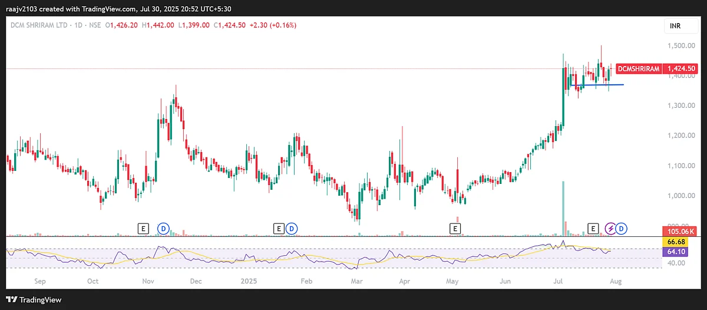The image size is (707, 310).
Task: Click the 66.68 RSI average label
Action: point(675,242)
